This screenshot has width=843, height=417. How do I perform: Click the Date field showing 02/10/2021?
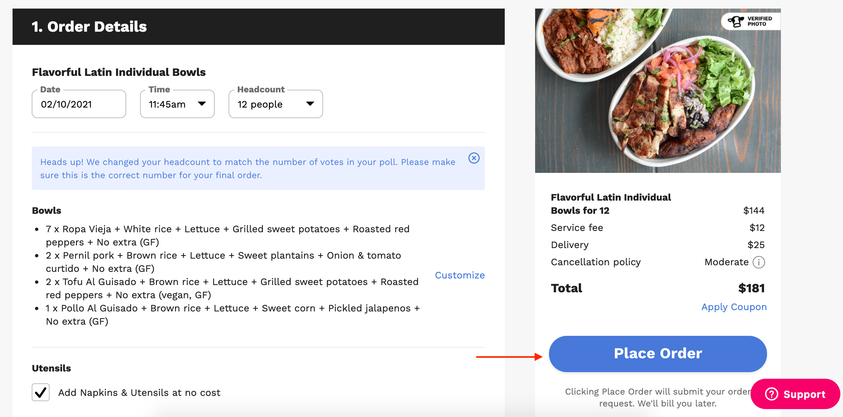79,104
